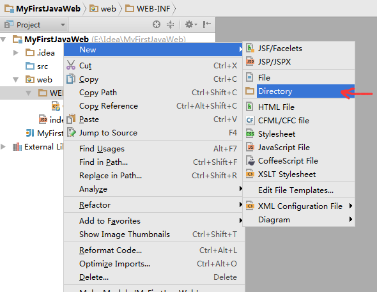Select Replace in Path...

(153, 176)
